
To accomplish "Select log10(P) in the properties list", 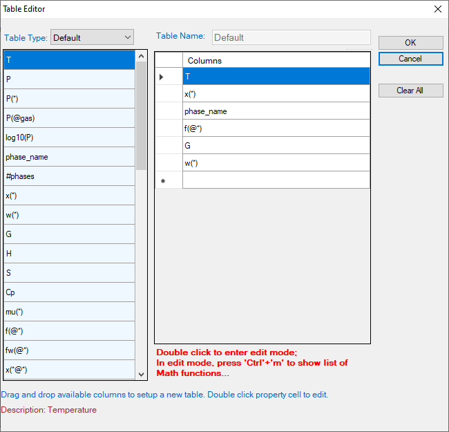I will coord(69,138).
